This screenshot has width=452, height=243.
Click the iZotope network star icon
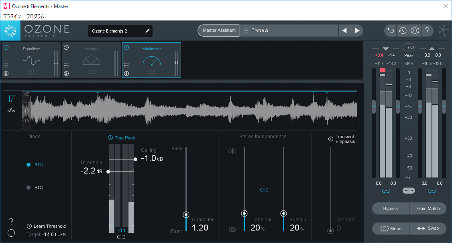tap(444, 30)
